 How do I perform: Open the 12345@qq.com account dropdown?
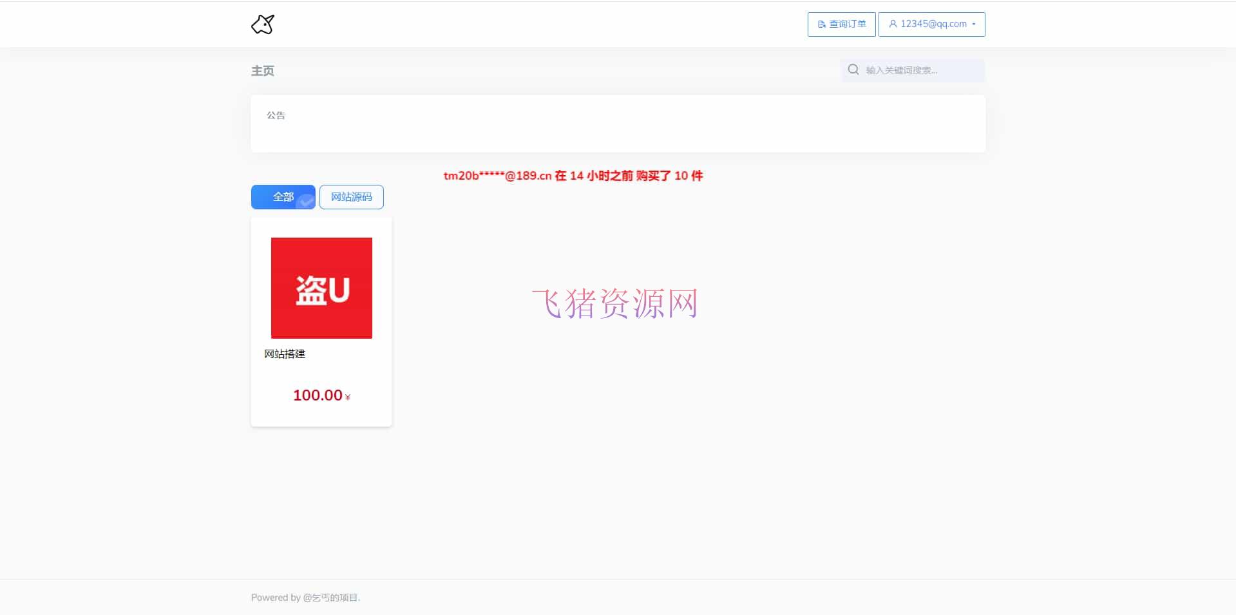pos(931,24)
